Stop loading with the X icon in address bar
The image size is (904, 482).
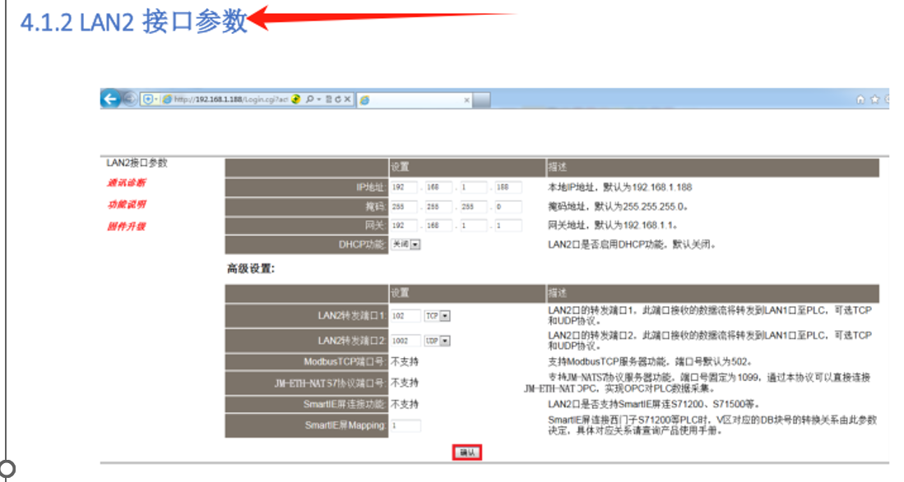click(347, 99)
